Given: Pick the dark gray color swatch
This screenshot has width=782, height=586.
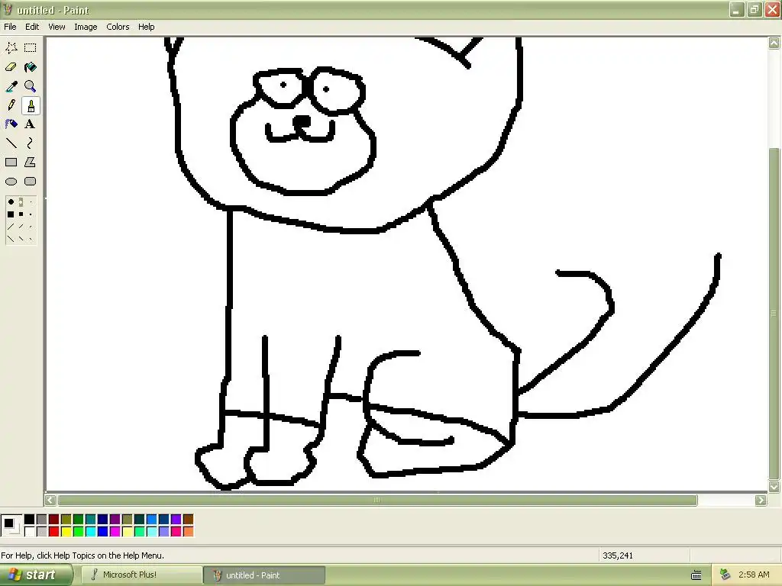Looking at the screenshot, I should [41, 519].
